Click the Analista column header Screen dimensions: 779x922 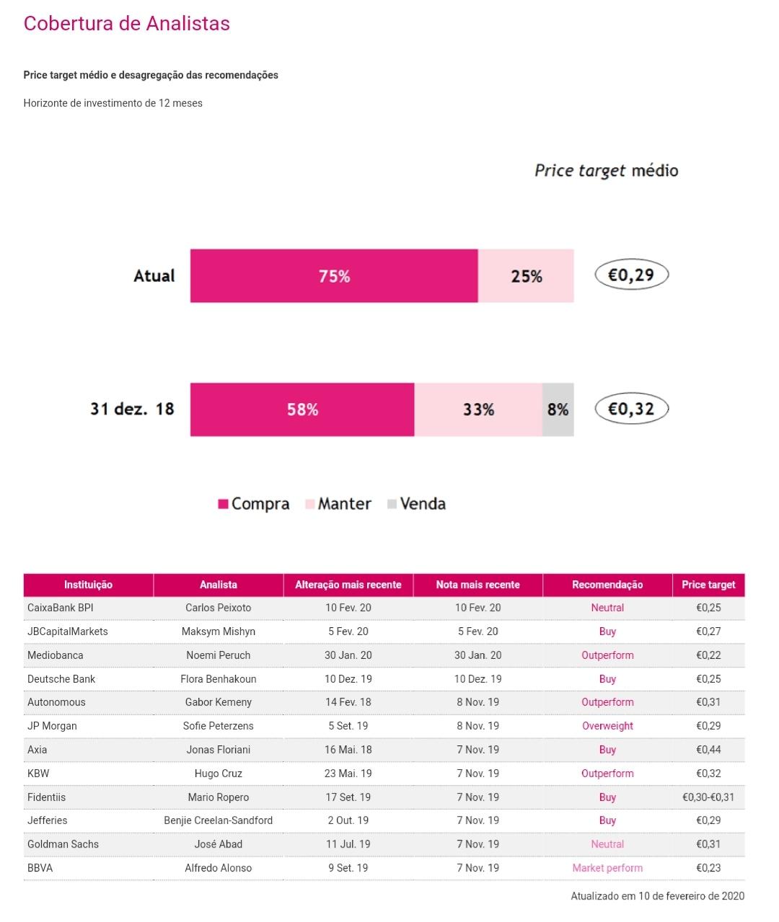pyautogui.click(x=218, y=585)
